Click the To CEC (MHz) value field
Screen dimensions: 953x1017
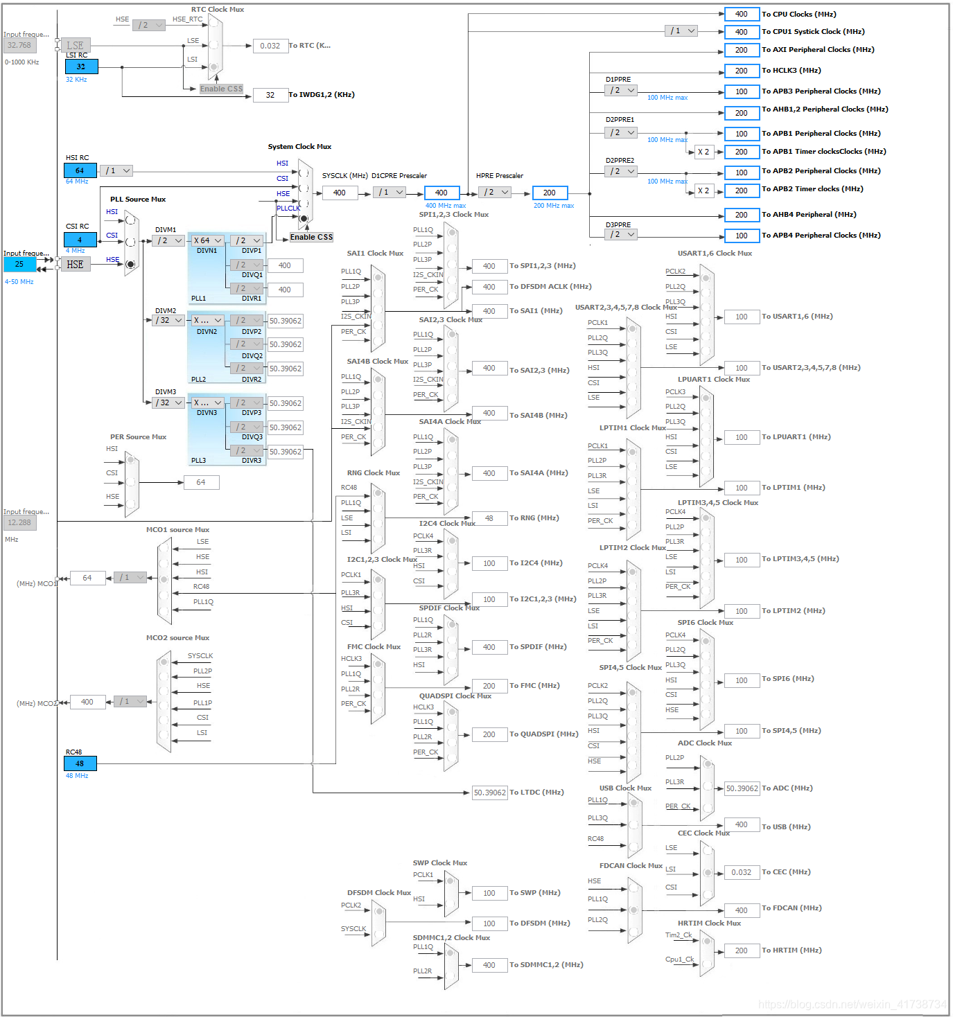742,872
